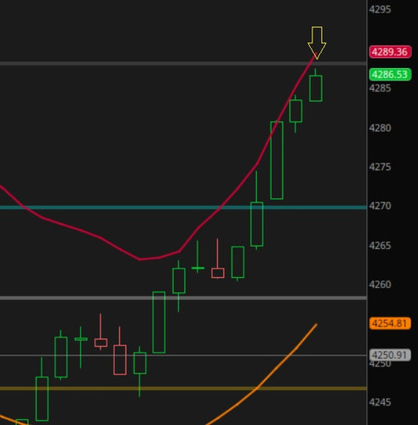Click the 4260 price axis tick
The height and width of the screenshot is (425, 418).
tap(380, 285)
